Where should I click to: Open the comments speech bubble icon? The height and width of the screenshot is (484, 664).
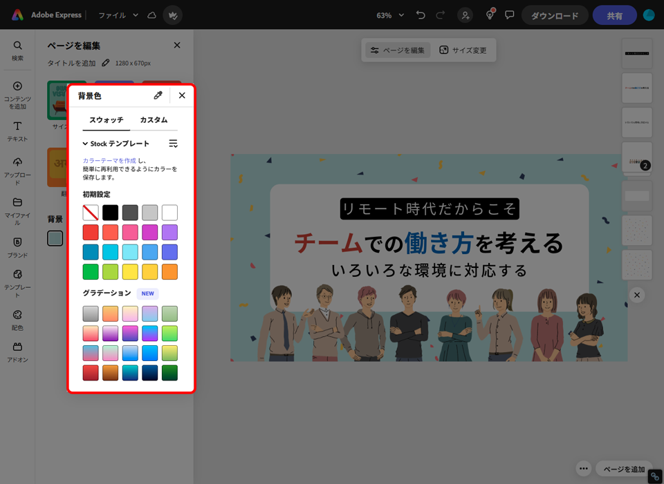click(510, 15)
